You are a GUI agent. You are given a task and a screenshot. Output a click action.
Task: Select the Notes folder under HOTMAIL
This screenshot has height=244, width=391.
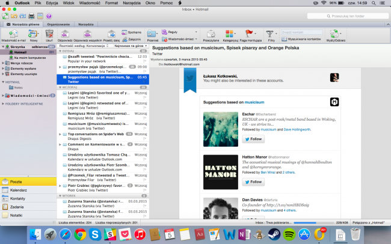pos(16,88)
